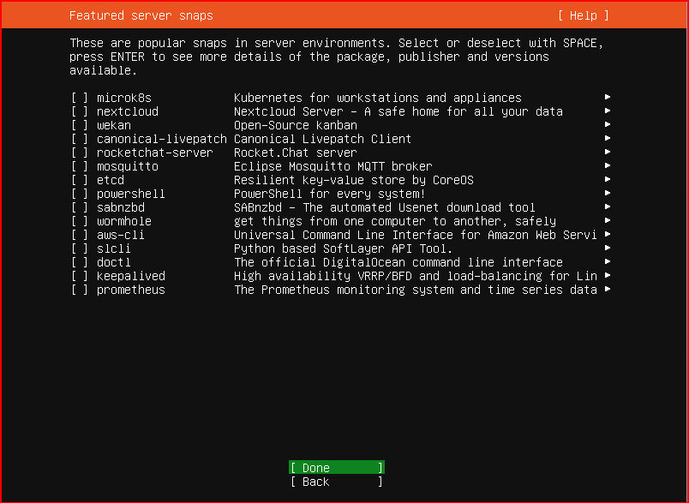This screenshot has height=503, width=689.
Task: Show details arrow for DigitalOcean doctl row
Action: coord(608,261)
